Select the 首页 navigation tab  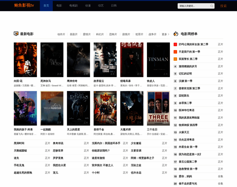(46, 6)
